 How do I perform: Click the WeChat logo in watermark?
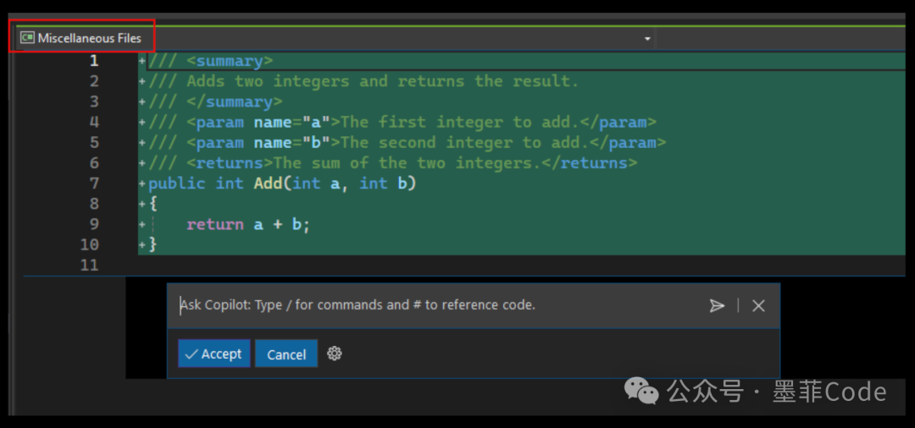(641, 391)
